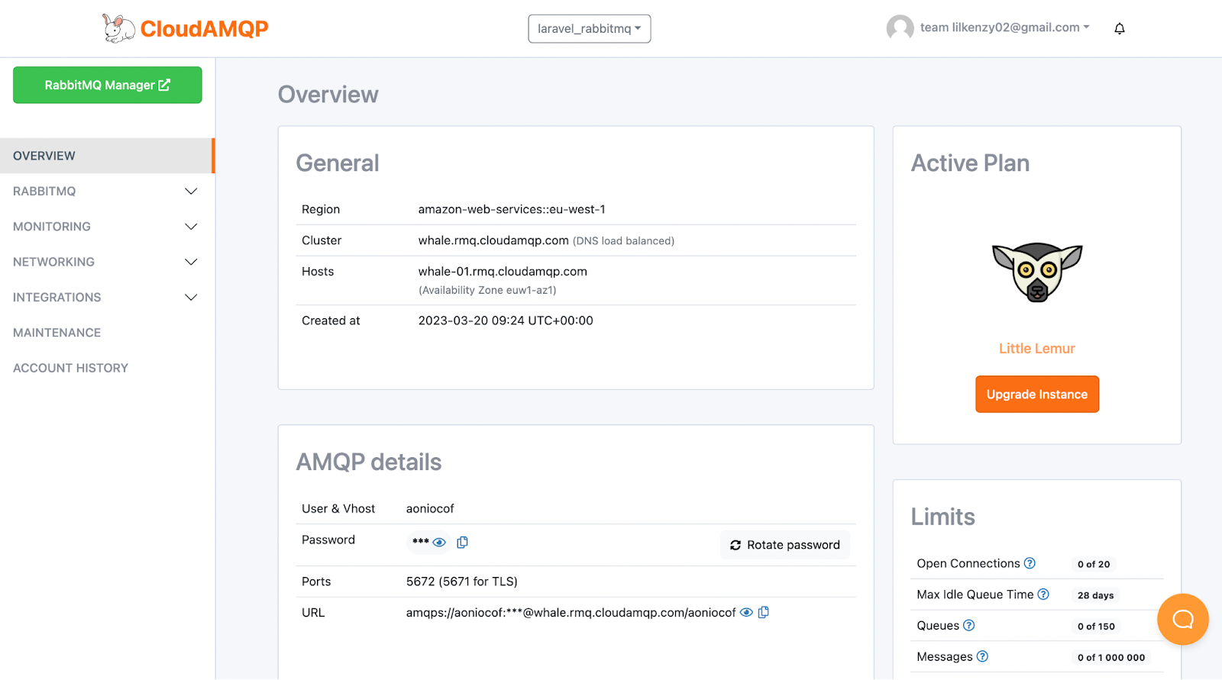Open ACCOUNT HISTORY in the sidebar
1222x680 pixels.
(70, 368)
